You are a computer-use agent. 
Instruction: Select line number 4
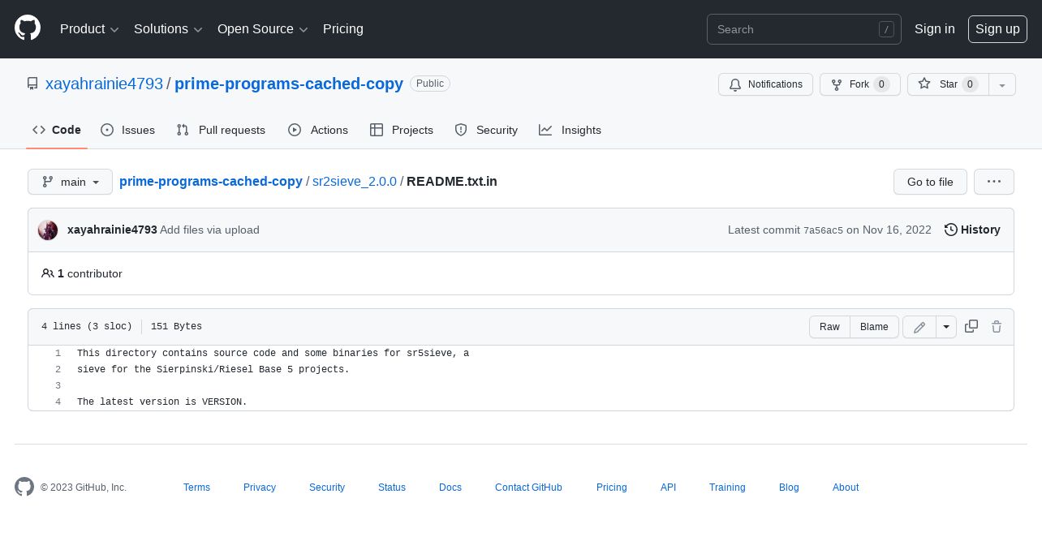pos(58,402)
